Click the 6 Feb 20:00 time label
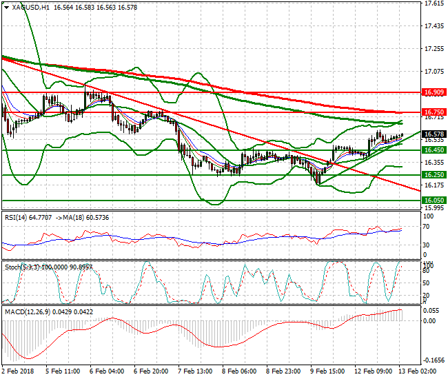Screen dimensions: 448x379 (151, 371)
